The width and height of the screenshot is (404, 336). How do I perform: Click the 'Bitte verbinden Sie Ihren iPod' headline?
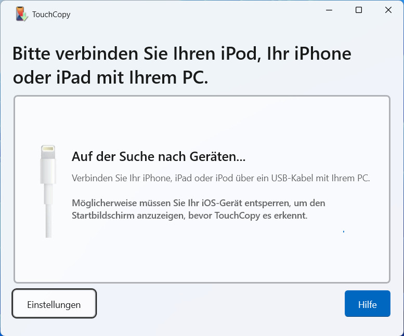click(x=182, y=65)
